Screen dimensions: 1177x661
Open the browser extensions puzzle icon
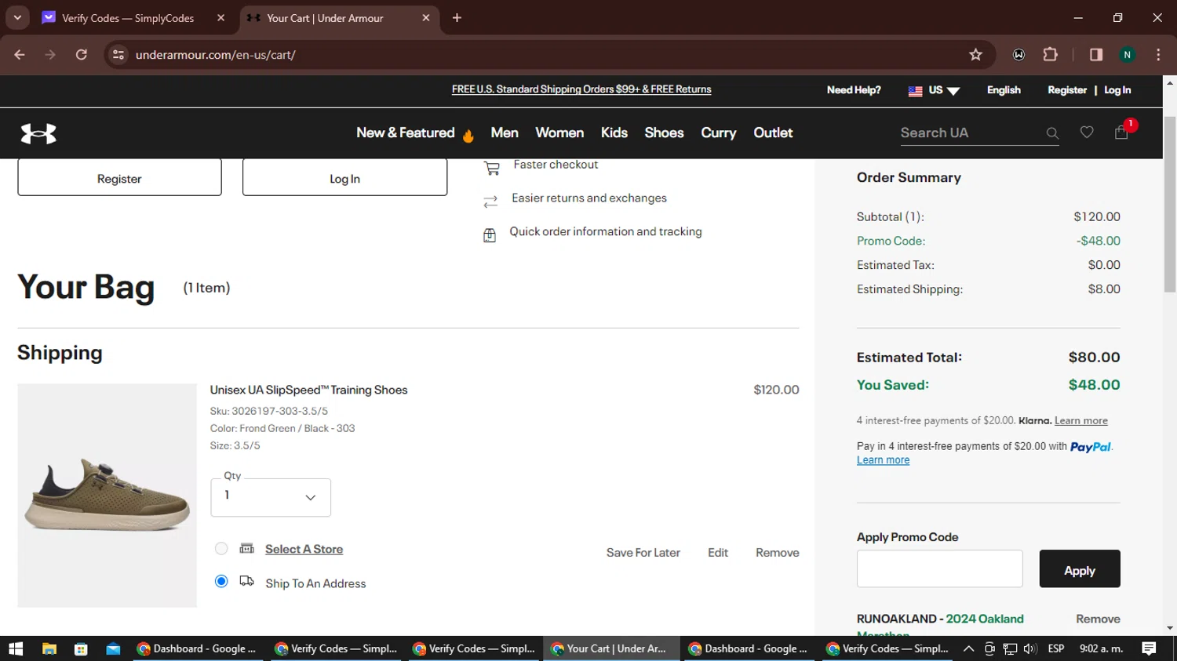pos(1050,54)
